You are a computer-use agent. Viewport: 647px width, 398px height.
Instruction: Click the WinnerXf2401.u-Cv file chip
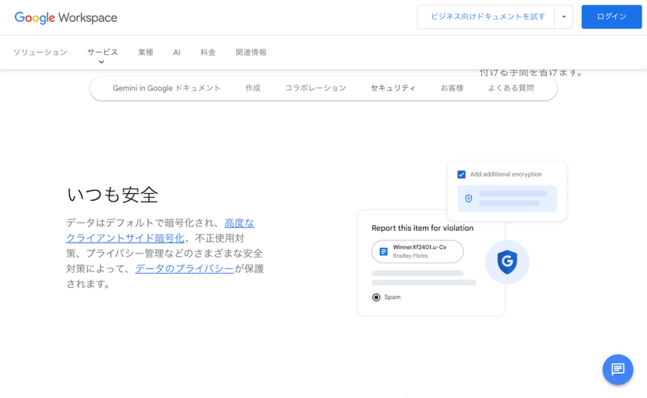(417, 251)
